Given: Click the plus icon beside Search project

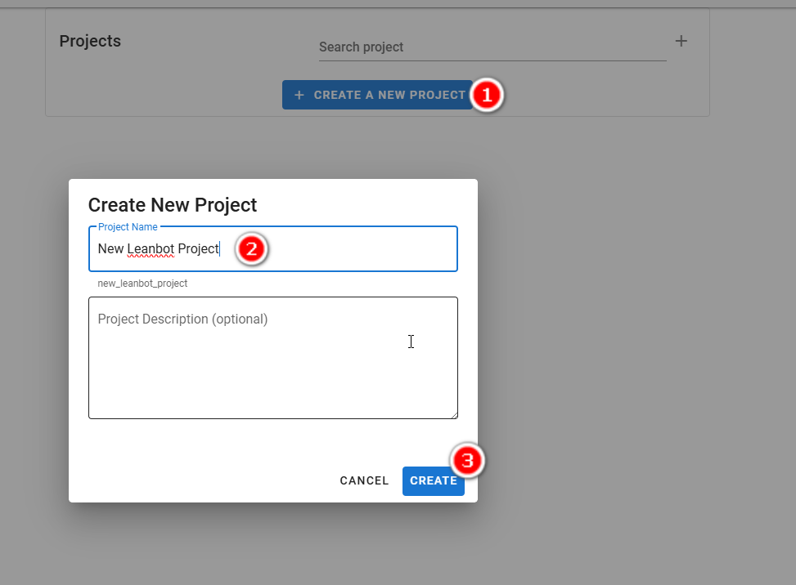Looking at the screenshot, I should tap(681, 41).
